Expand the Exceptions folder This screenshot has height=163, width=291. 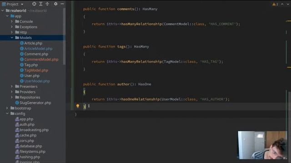coord(12,27)
